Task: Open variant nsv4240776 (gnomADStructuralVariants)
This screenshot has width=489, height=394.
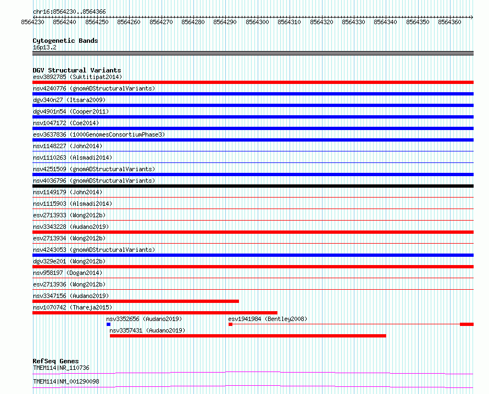Action: [x=94, y=88]
